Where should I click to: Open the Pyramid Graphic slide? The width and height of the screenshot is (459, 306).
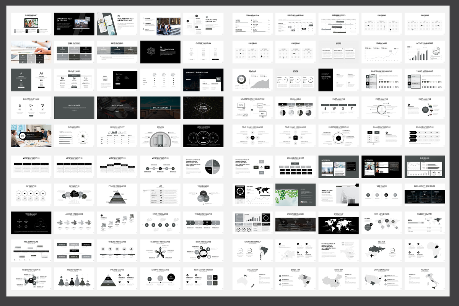(x=117, y=279)
